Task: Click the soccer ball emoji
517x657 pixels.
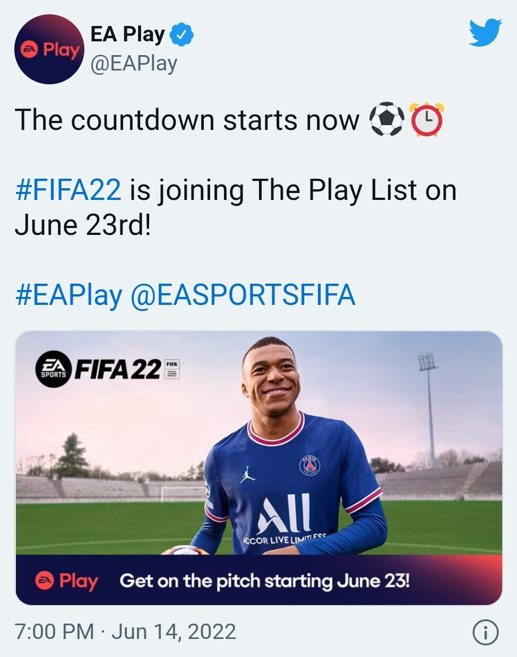Action: 387,119
